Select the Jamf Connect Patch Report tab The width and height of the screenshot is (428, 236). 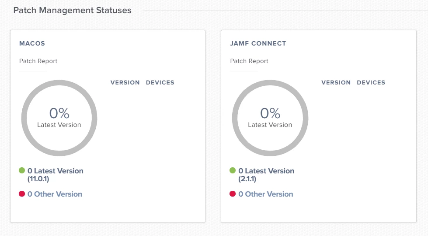(x=249, y=61)
